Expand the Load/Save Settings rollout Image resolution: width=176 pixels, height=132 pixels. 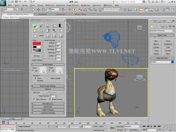click(x=48, y=113)
